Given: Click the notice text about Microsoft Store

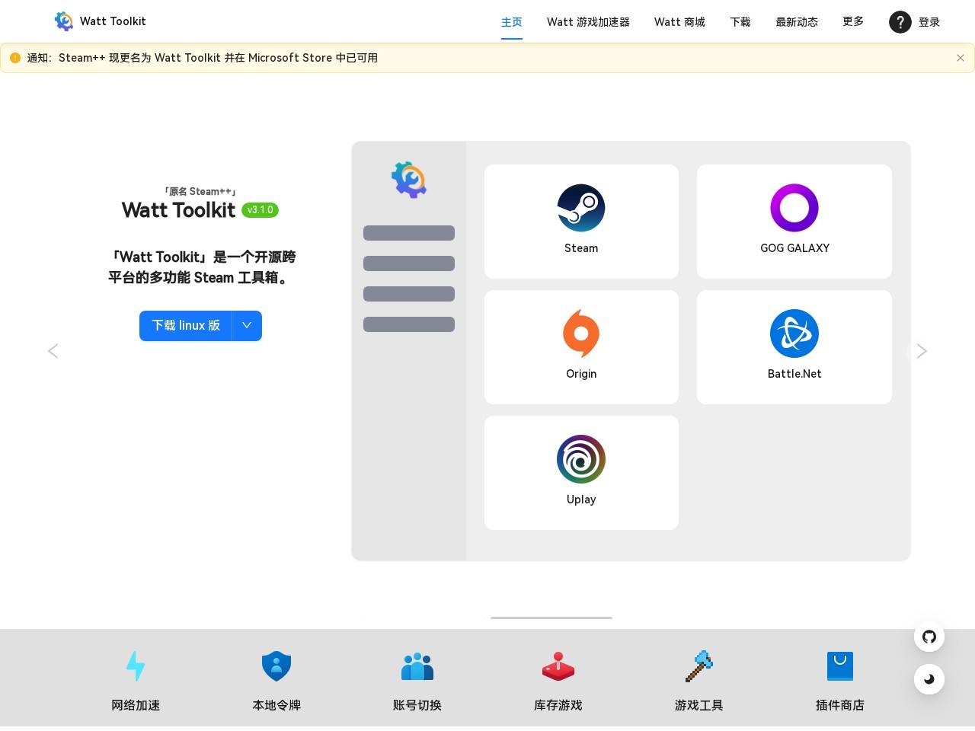Looking at the screenshot, I should click(x=203, y=58).
